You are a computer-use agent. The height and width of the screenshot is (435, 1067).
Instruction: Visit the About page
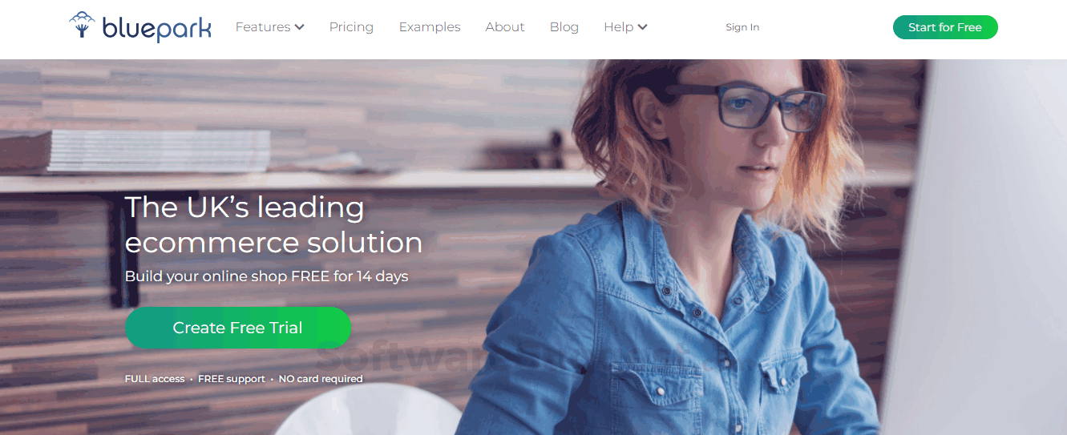click(505, 27)
